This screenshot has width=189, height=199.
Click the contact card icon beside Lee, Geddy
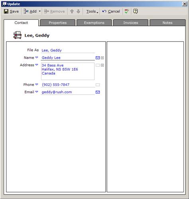tap(17, 35)
